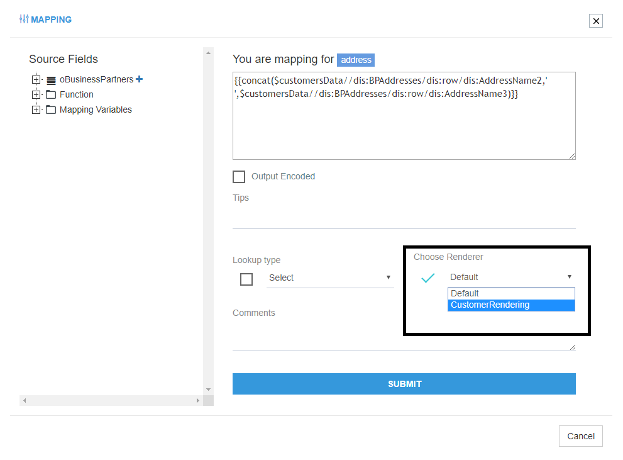Open the Choose Renderer dropdown
Screen dimensions: 623x460
pyautogui.click(x=510, y=277)
